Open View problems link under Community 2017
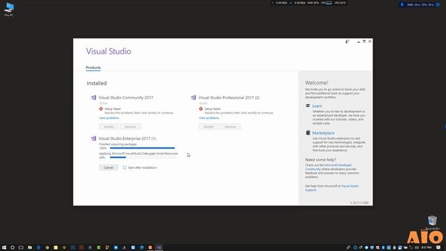446x251 pixels. click(x=109, y=118)
